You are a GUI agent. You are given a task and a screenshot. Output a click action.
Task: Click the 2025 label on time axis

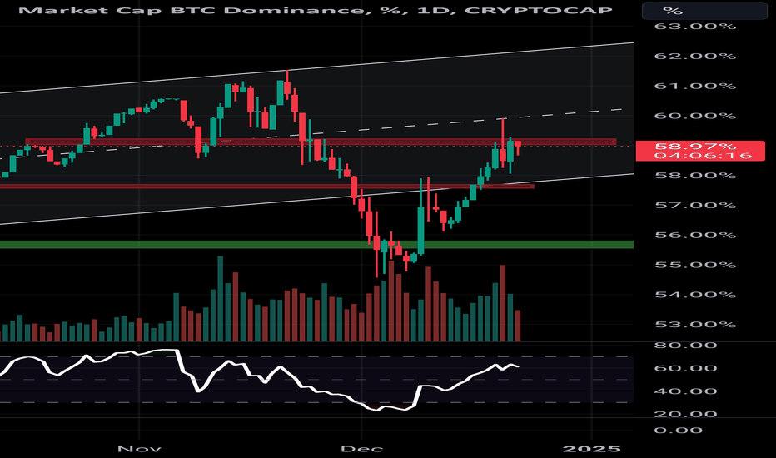[x=592, y=449]
